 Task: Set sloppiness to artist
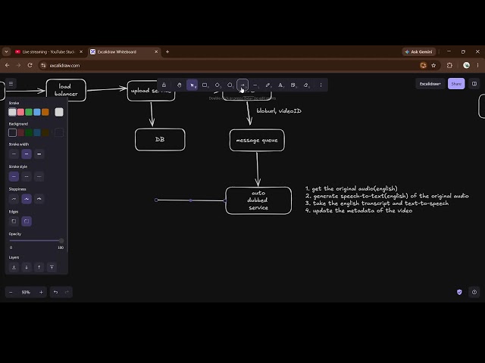27,199
